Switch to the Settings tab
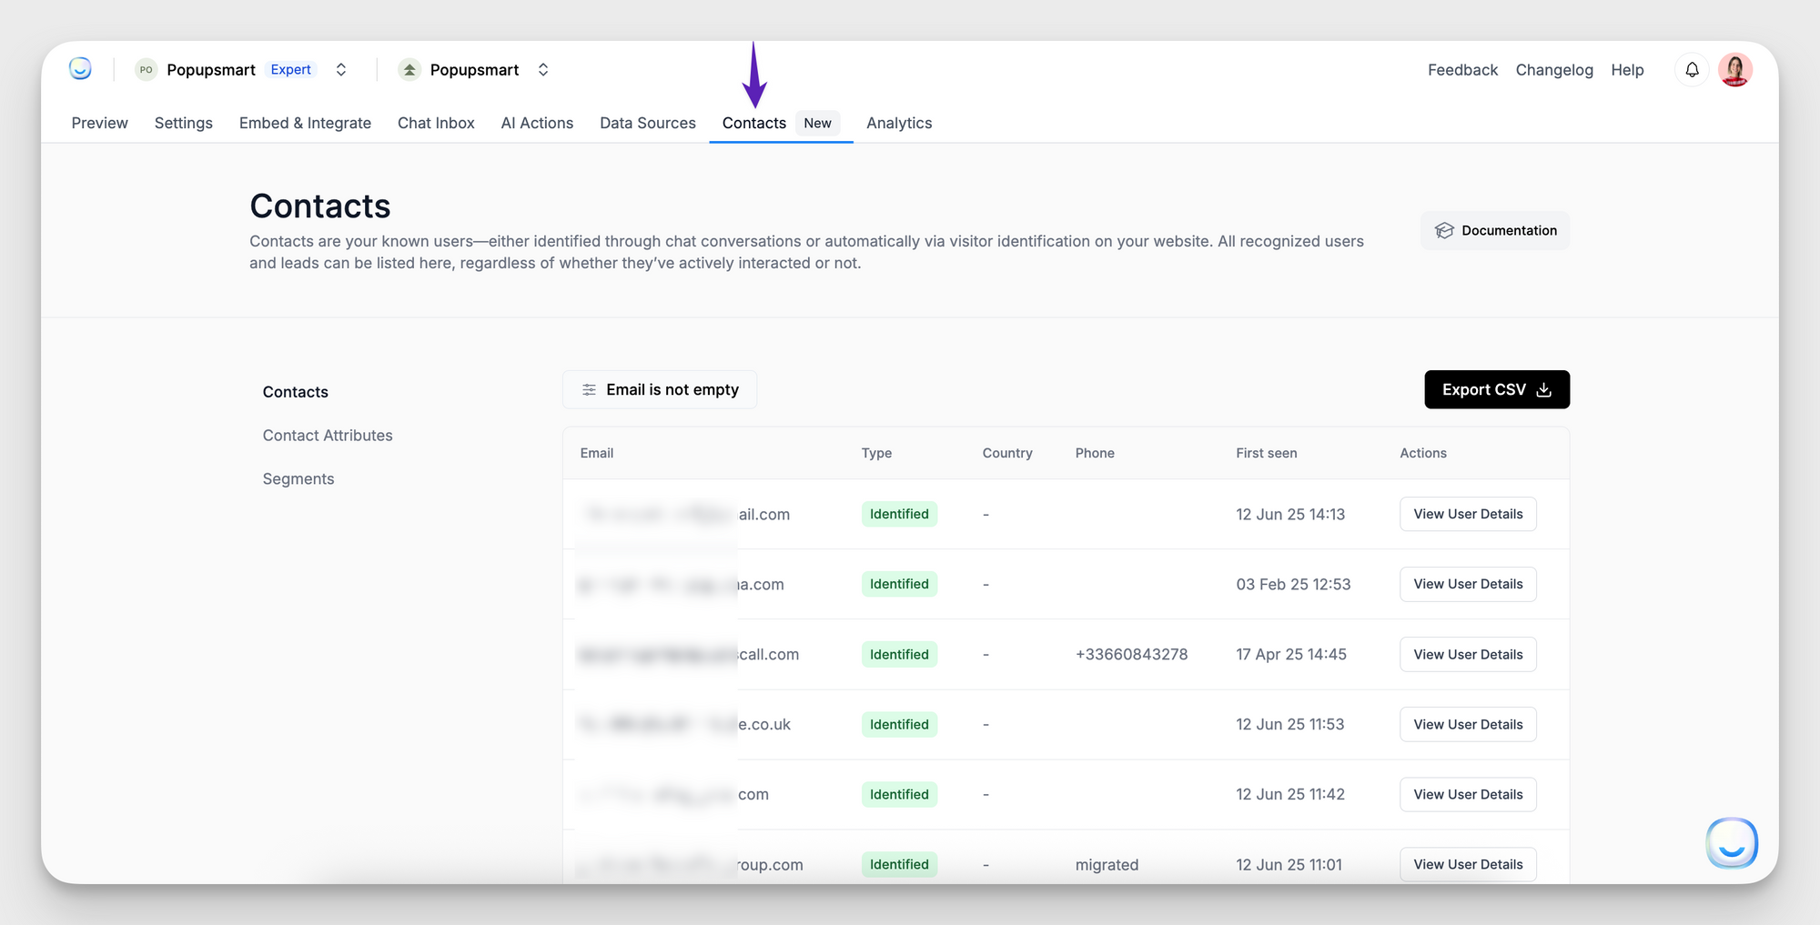The image size is (1820, 925). (x=184, y=123)
